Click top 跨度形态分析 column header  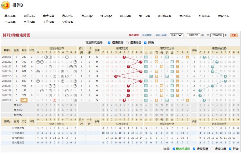(x=167, y=48)
